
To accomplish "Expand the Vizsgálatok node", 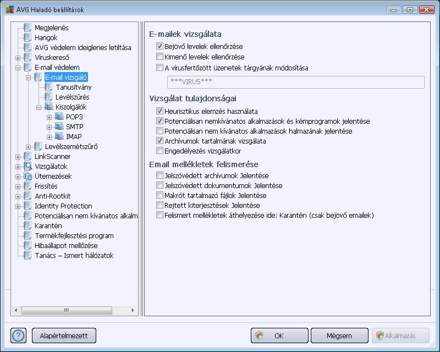I will pos(18,167).
